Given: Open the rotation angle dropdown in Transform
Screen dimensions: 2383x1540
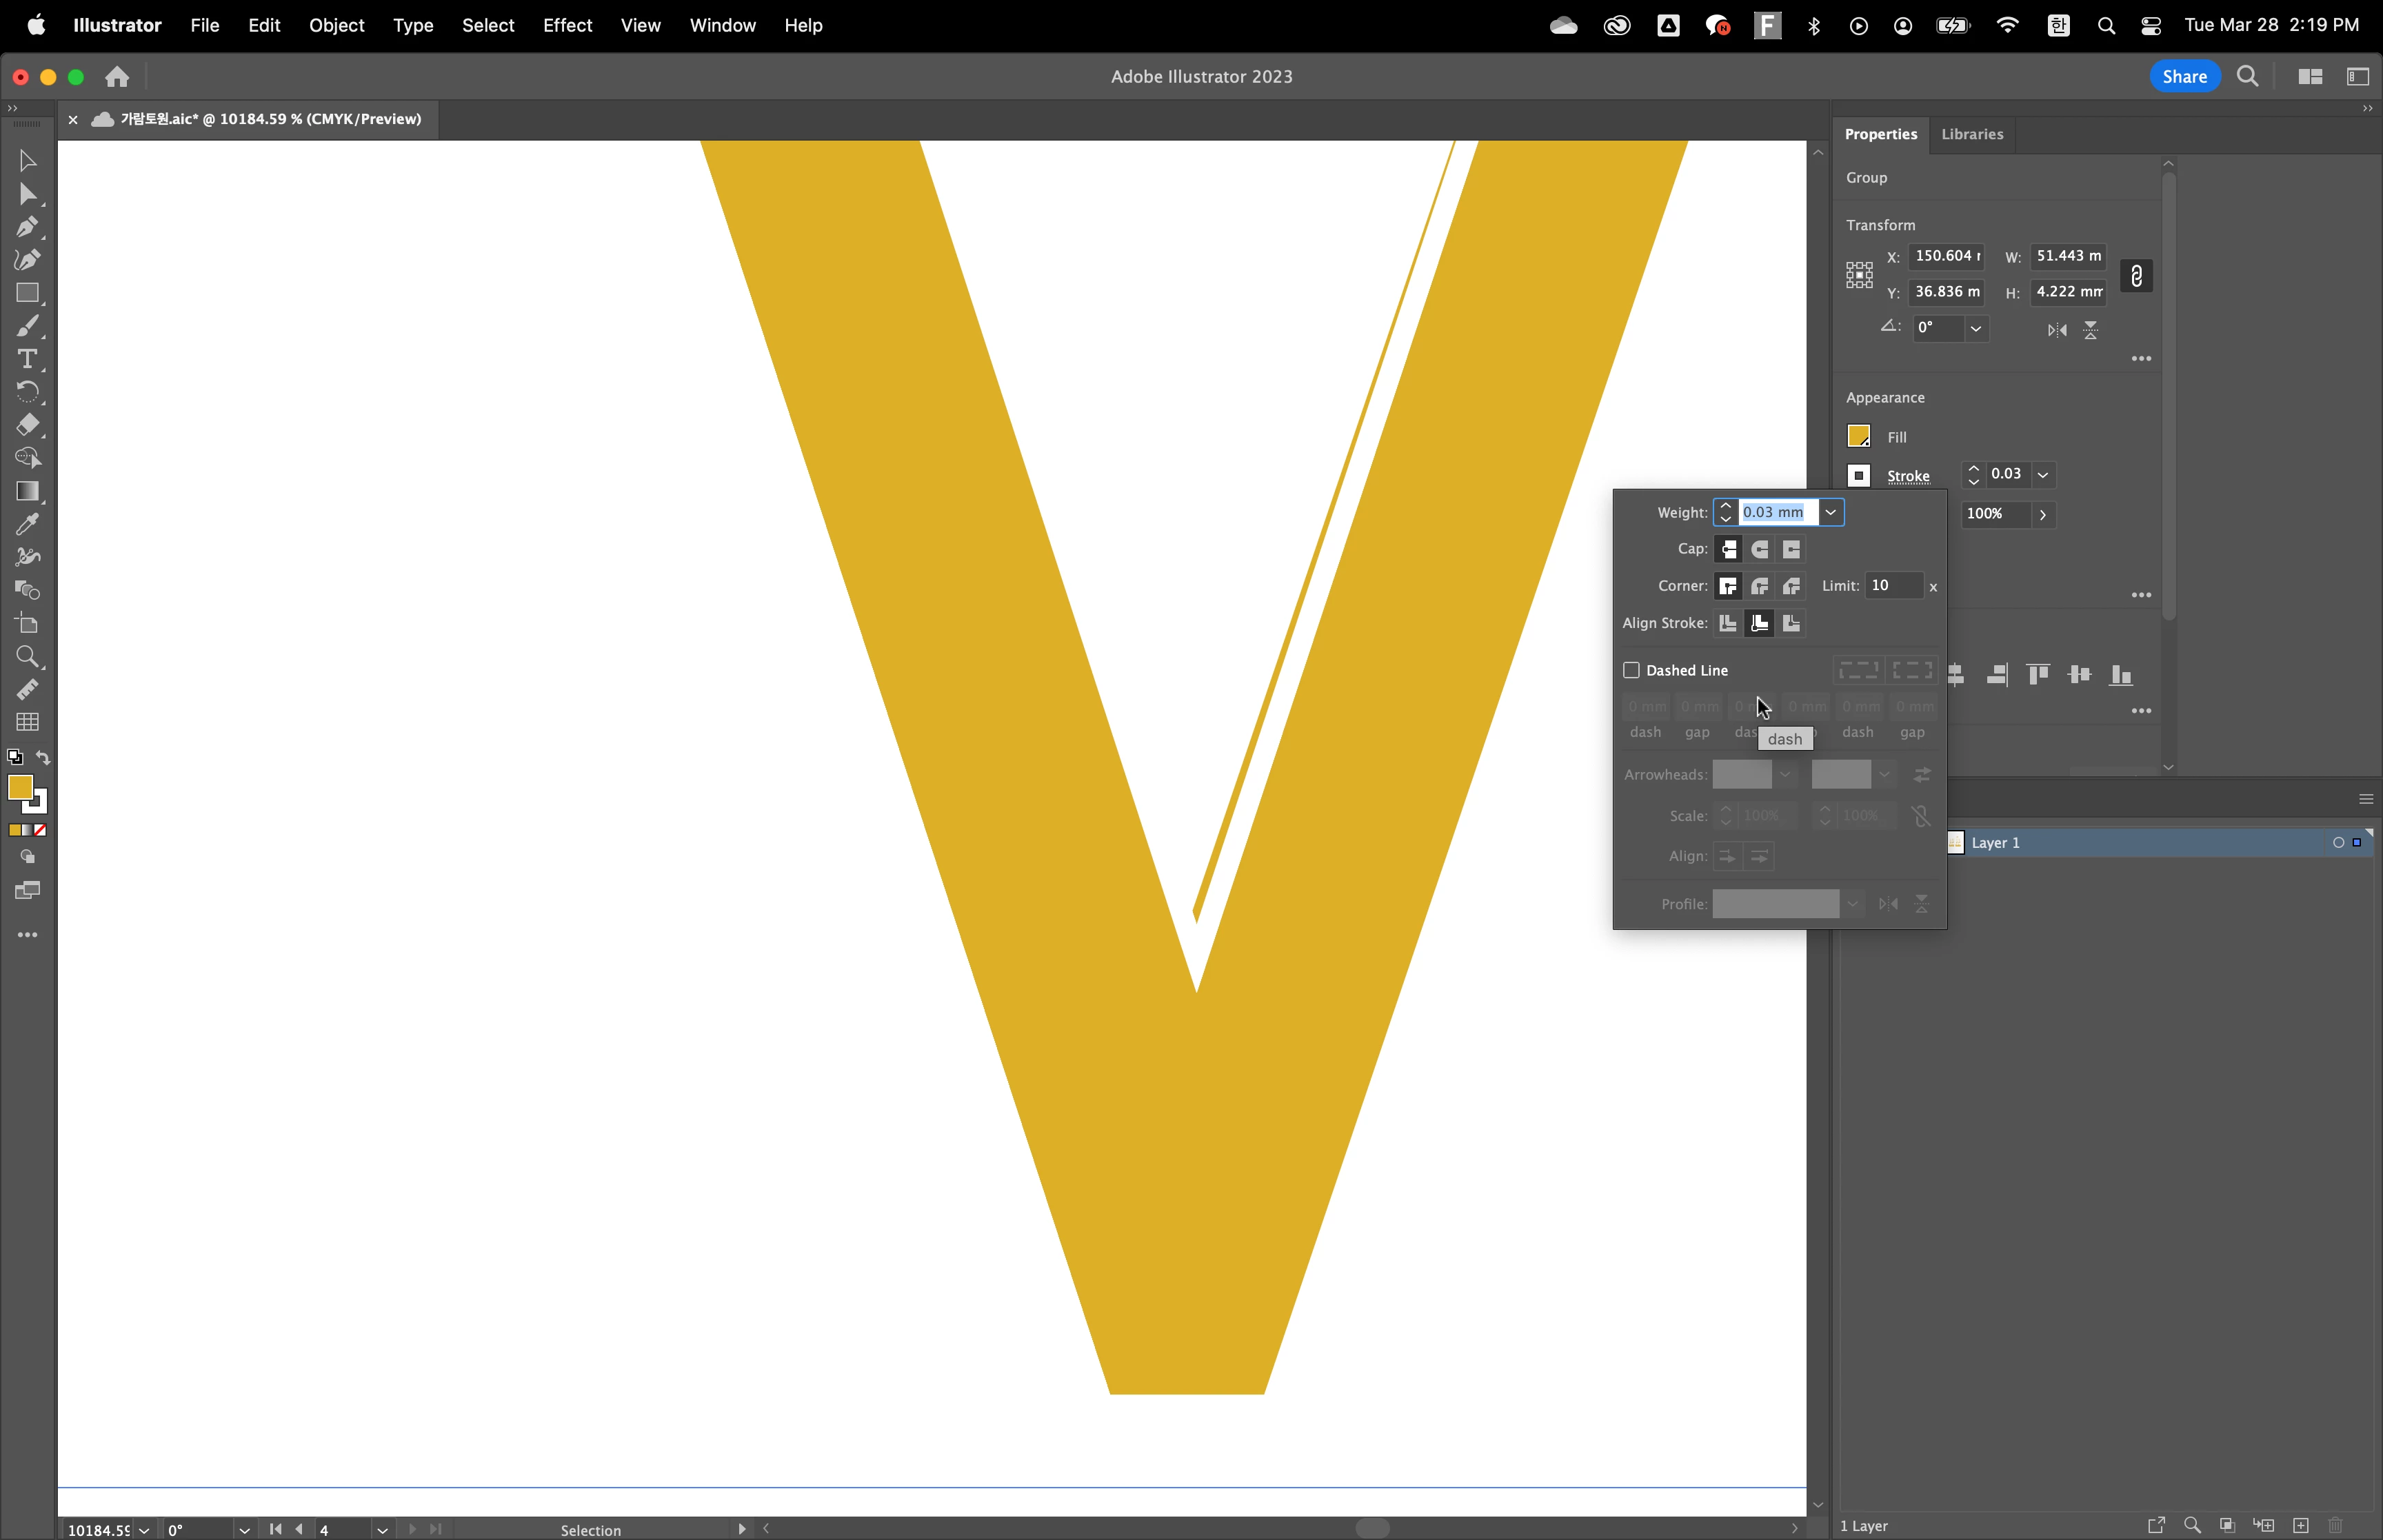Looking at the screenshot, I should tap(1975, 328).
